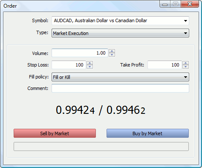Click the Symbol label
This screenshot has width=202, height=168.
point(40,20)
